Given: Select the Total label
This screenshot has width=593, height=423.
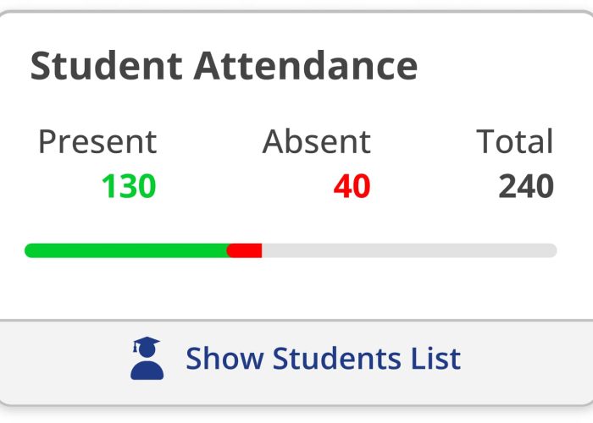Looking at the screenshot, I should (514, 141).
